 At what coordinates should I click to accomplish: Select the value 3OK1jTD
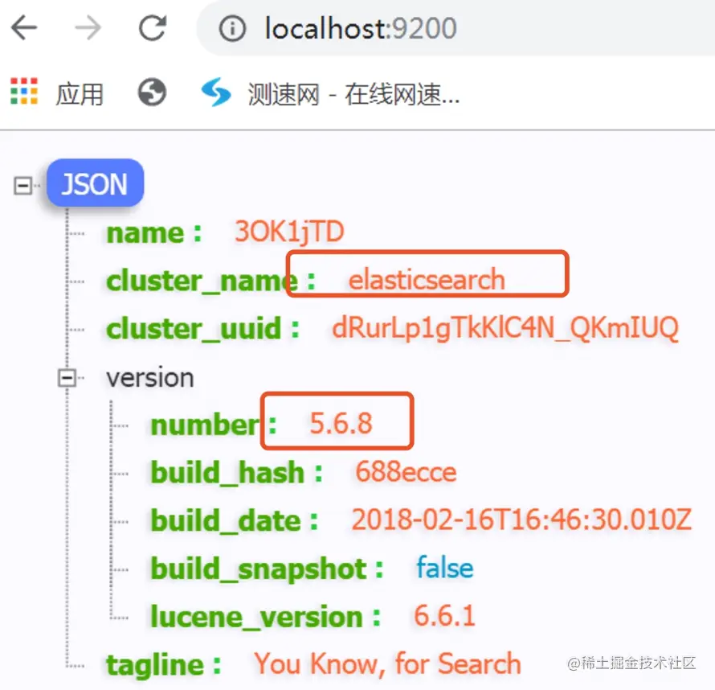pyautogui.click(x=289, y=232)
